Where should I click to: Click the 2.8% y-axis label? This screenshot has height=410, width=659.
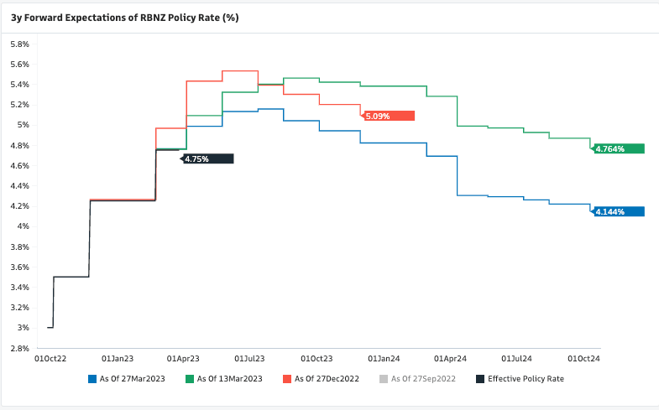tap(19, 347)
